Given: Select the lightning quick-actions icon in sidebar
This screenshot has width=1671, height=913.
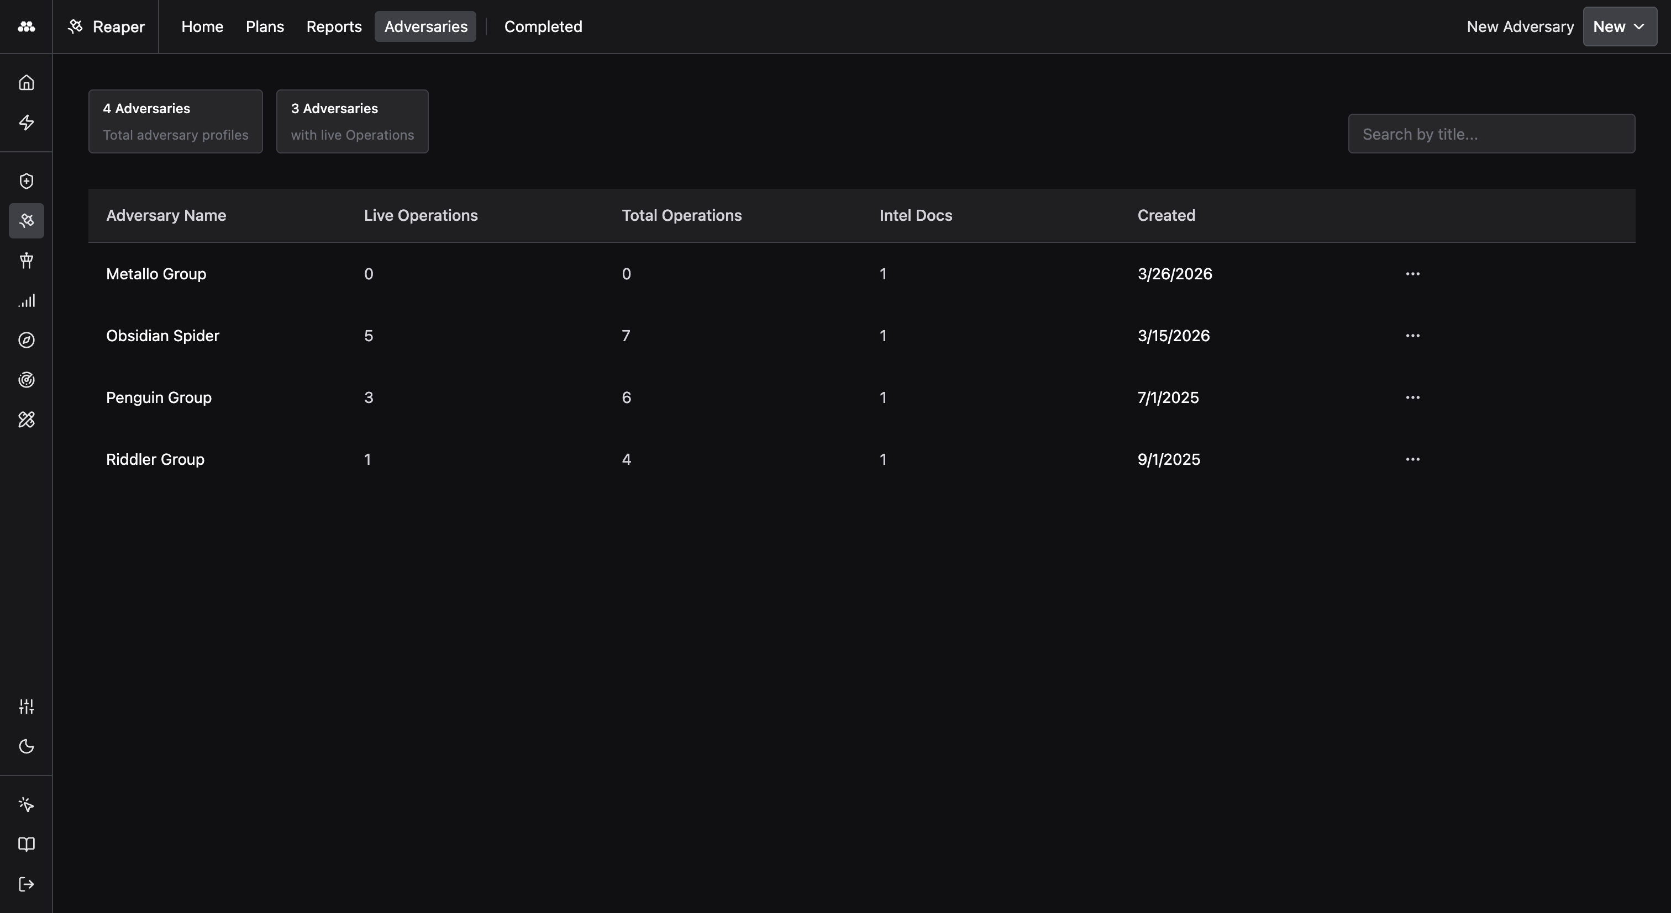Looking at the screenshot, I should pos(26,123).
